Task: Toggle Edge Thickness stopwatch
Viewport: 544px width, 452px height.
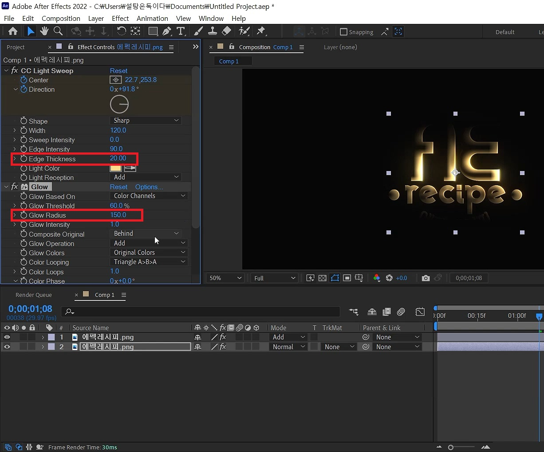Action: (x=24, y=159)
